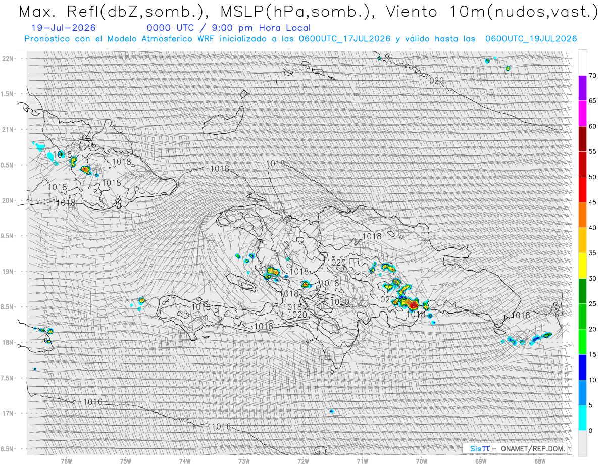Viewport: 606px width, 468px height.
Task: Click the colorbar label 15
Action: [593, 354]
